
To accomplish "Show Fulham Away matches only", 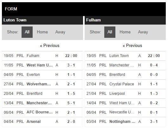I will (143, 32).
